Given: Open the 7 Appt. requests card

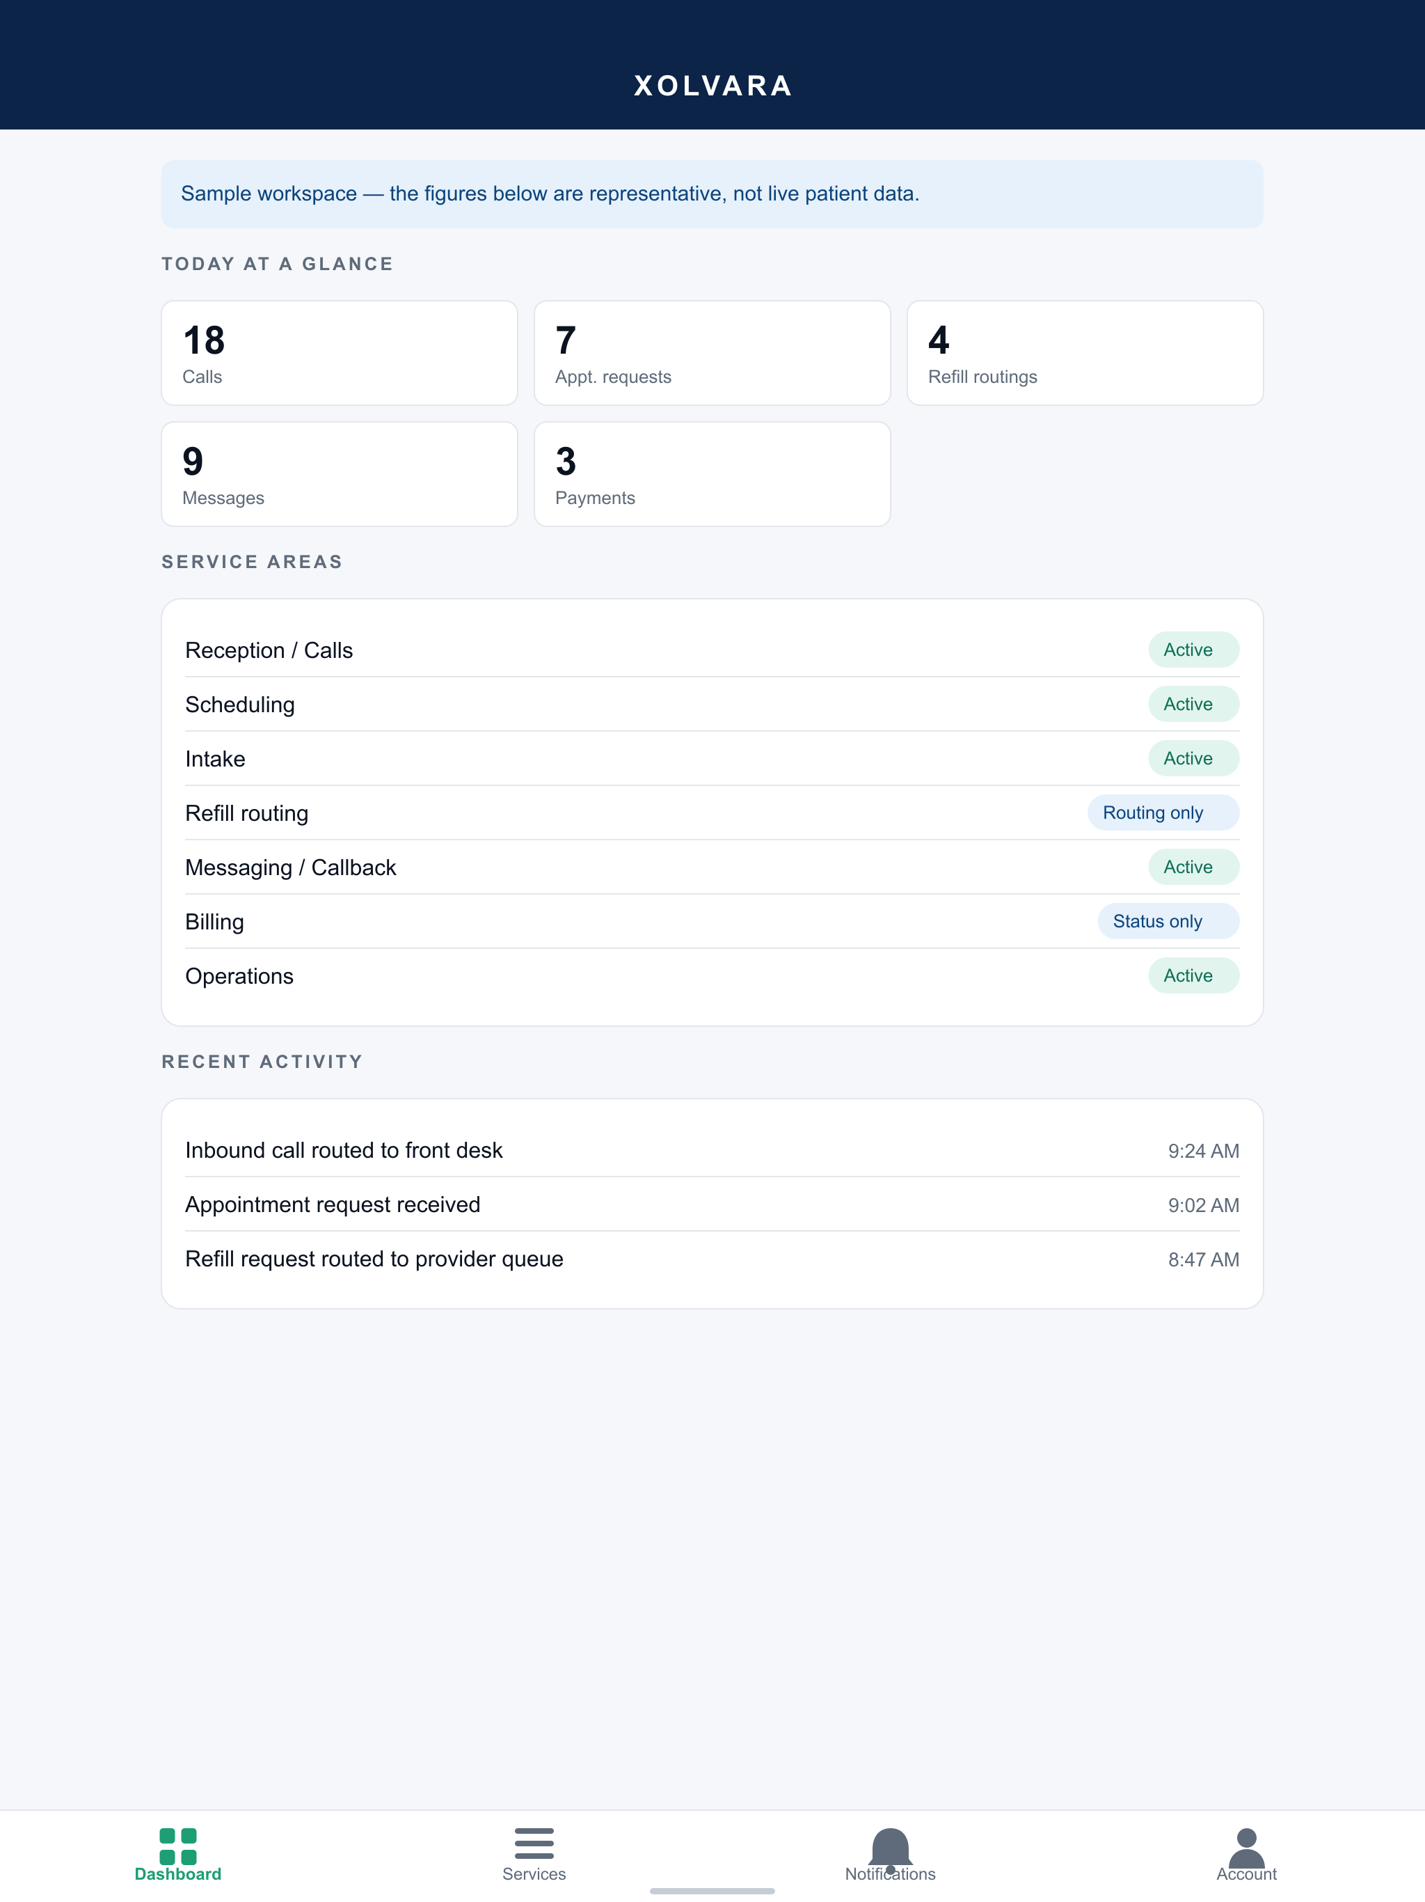Looking at the screenshot, I should [x=712, y=352].
